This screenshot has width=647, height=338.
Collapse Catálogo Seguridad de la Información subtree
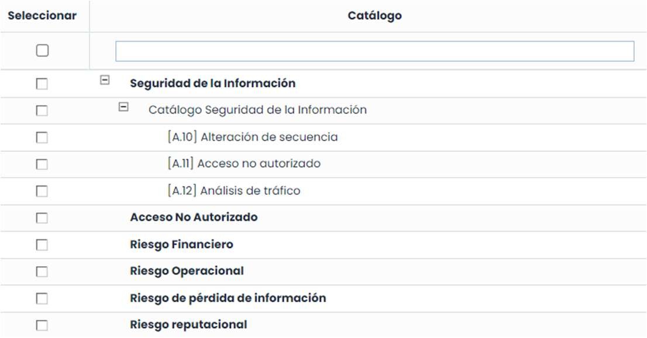tap(123, 107)
